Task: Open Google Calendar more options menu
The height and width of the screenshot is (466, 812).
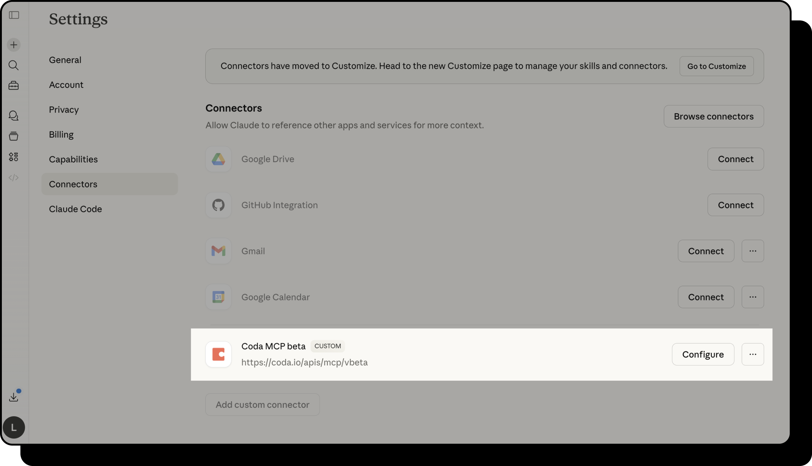Action: click(753, 297)
